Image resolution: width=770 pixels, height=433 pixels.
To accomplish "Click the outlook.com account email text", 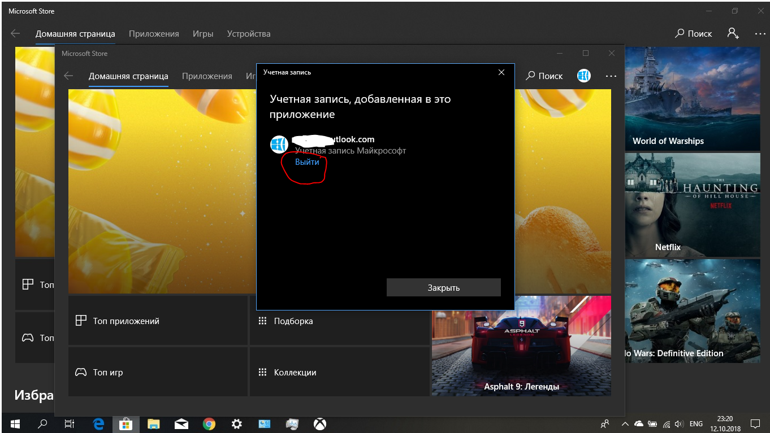I will [335, 139].
